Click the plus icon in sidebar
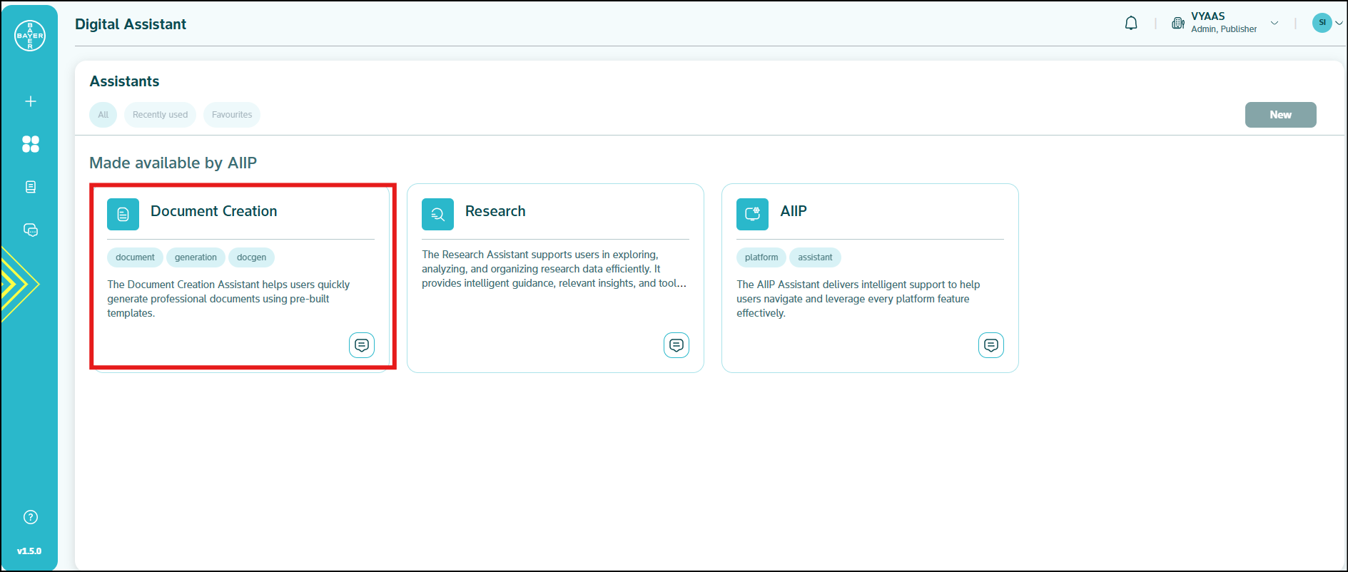This screenshot has width=1348, height=572. pos(31,101)
